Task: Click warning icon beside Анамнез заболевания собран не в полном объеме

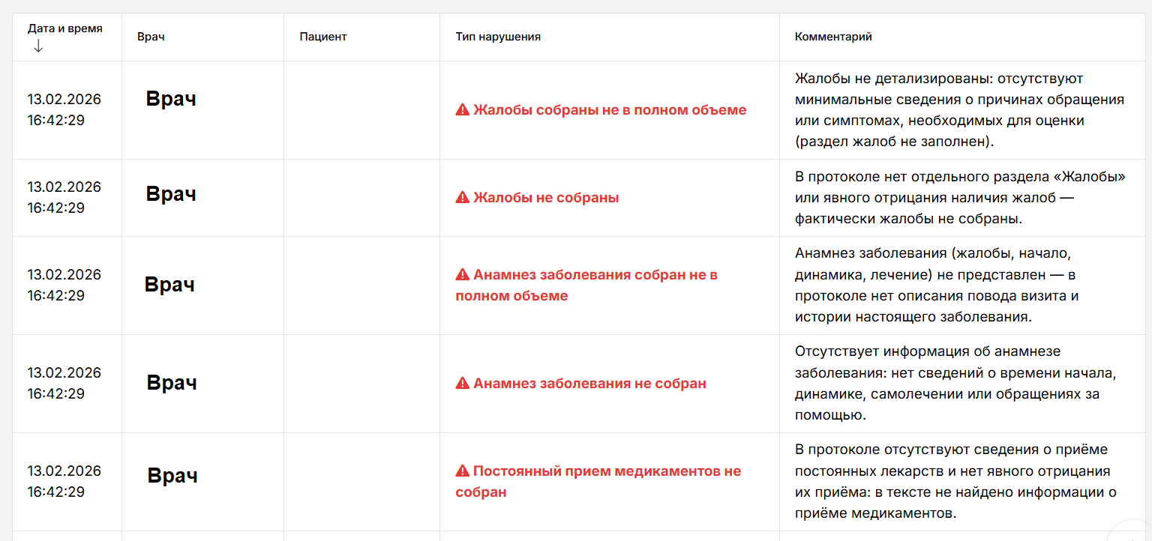Action: pos(462,275)
